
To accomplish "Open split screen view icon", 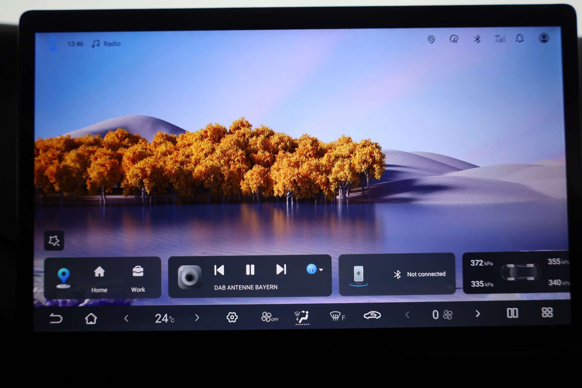I will coord(512,313).
